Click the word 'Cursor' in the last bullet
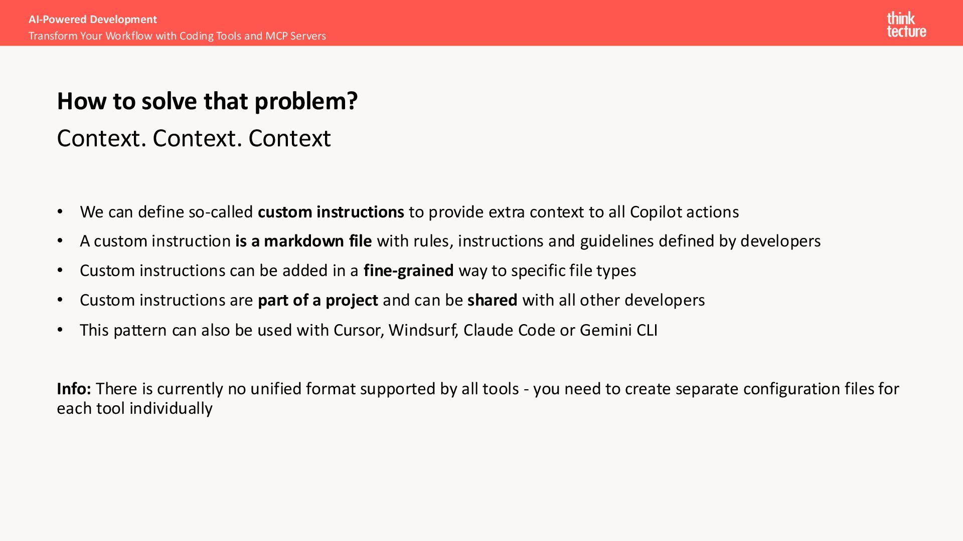The height and width of the screenshot is (541, 963). point(359,330)
